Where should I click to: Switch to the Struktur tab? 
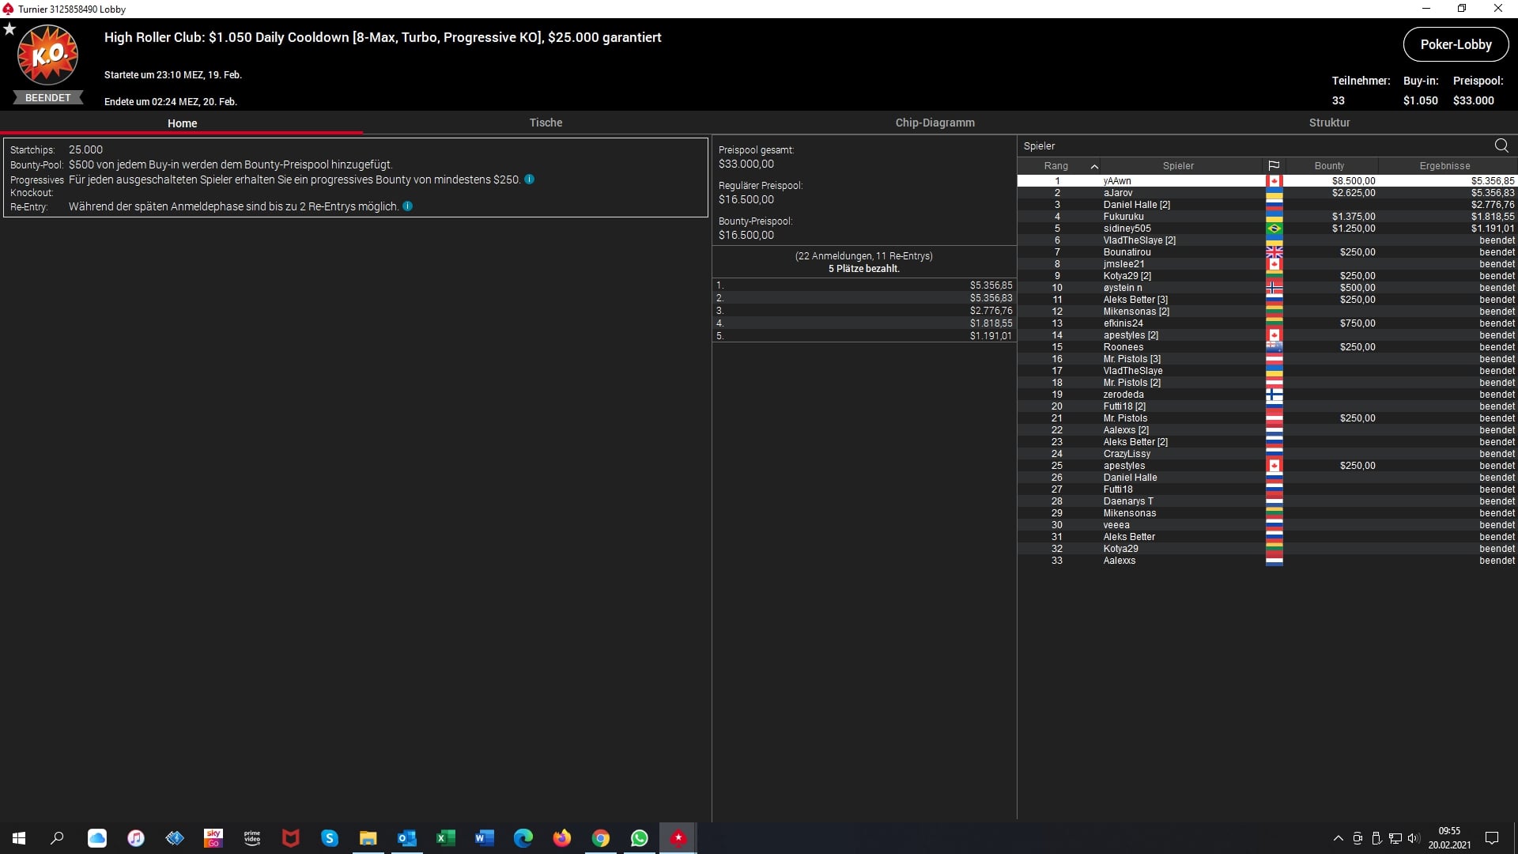click(1329, 123)
